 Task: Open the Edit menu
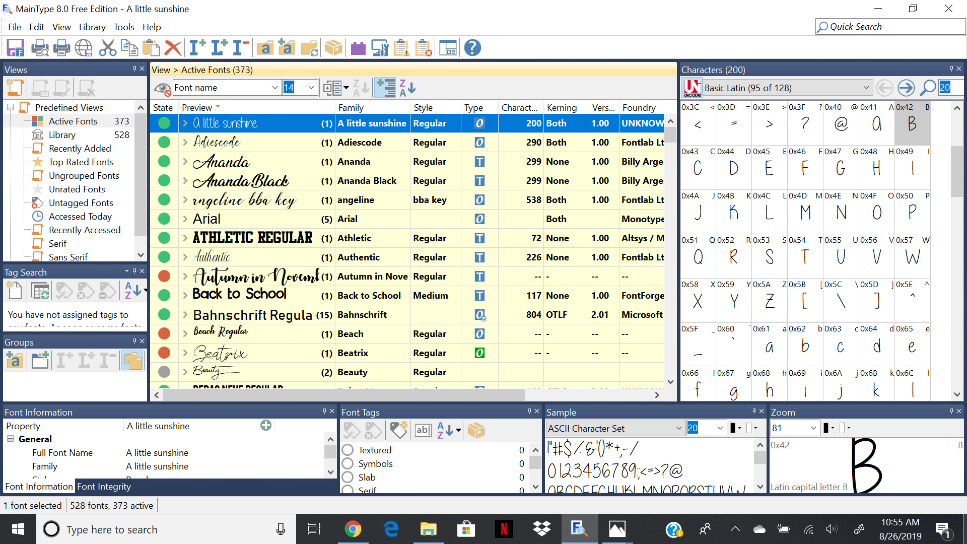pos(37,27)
